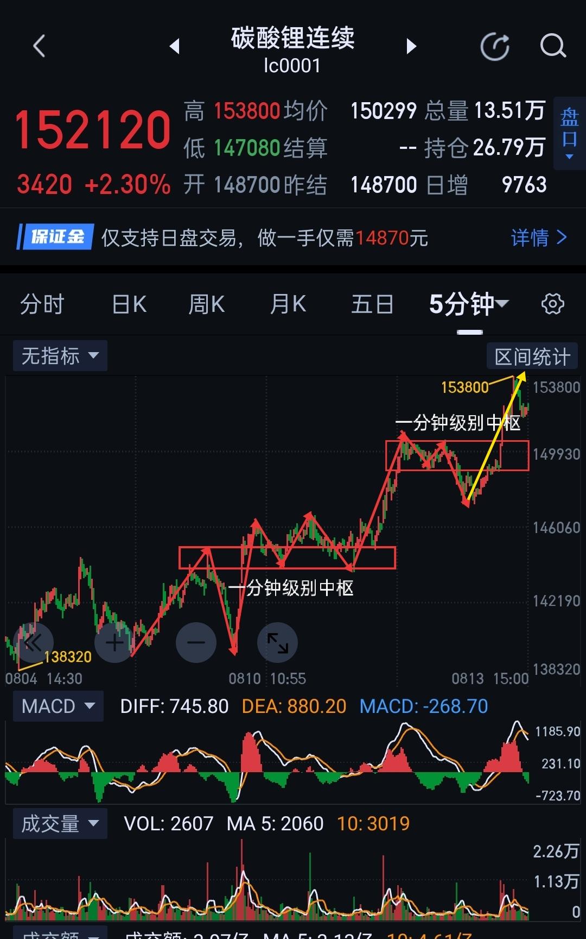Viewport: 586px width, 939px height.
Task: Go back with the left chevron
Action: tap(39, 46)
